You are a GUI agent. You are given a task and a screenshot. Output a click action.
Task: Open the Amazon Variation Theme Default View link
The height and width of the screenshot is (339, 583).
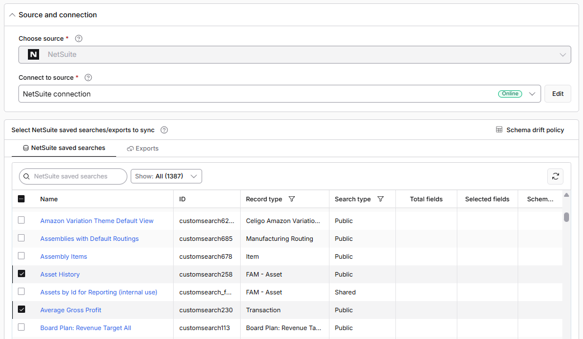click(97, 221)
